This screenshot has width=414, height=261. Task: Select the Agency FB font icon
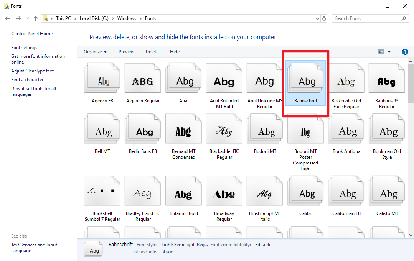pos(102,78)
